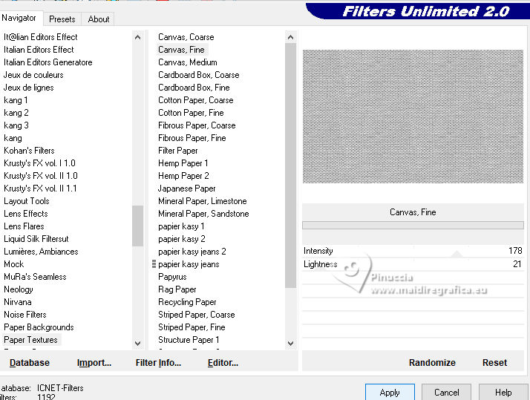The width and height of the screenshot is (530, 400).
Task: Choose Papyrus filter
Action: (x=172, y=277)
